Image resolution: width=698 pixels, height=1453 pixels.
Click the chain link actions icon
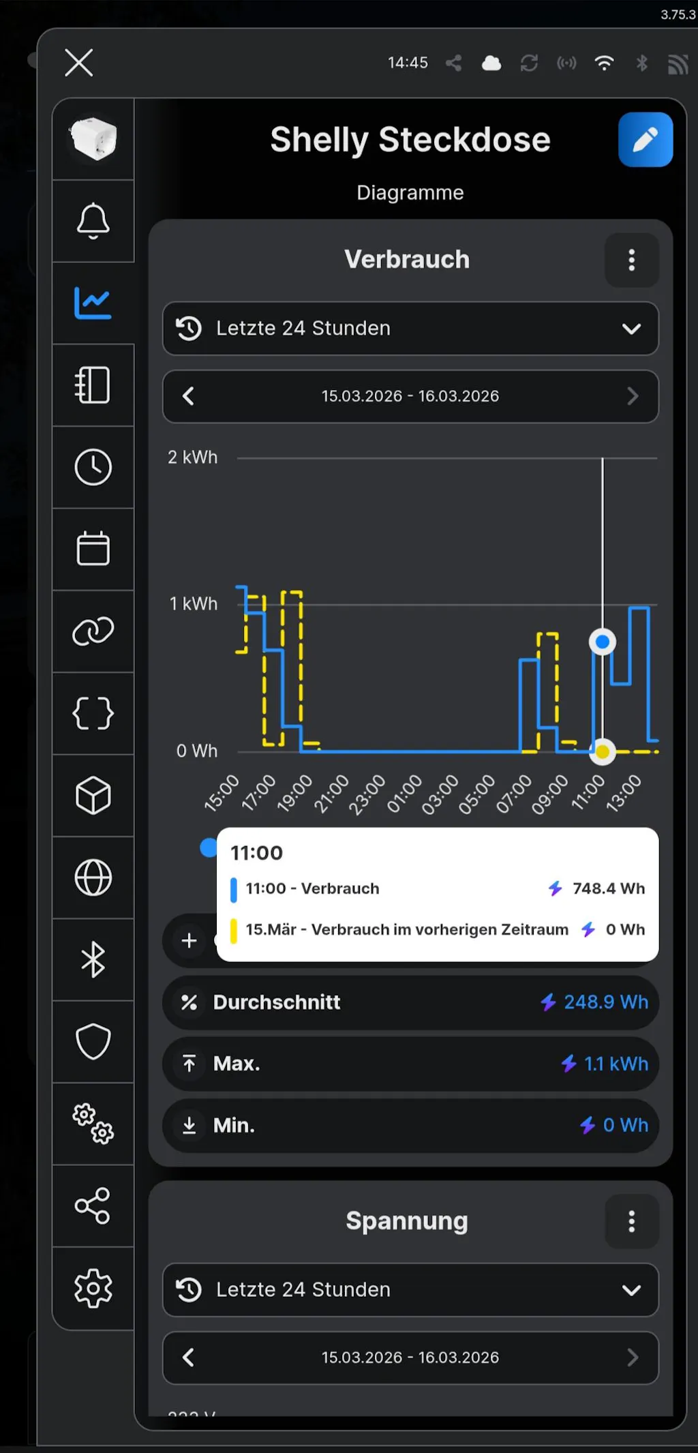point(93,631)
